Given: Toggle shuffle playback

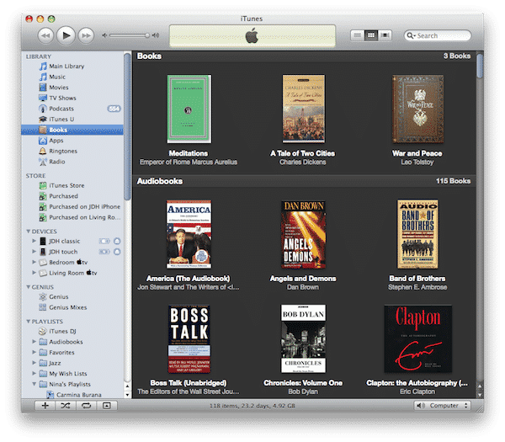Looking at the screenshot, I should (x=66, y=406).
